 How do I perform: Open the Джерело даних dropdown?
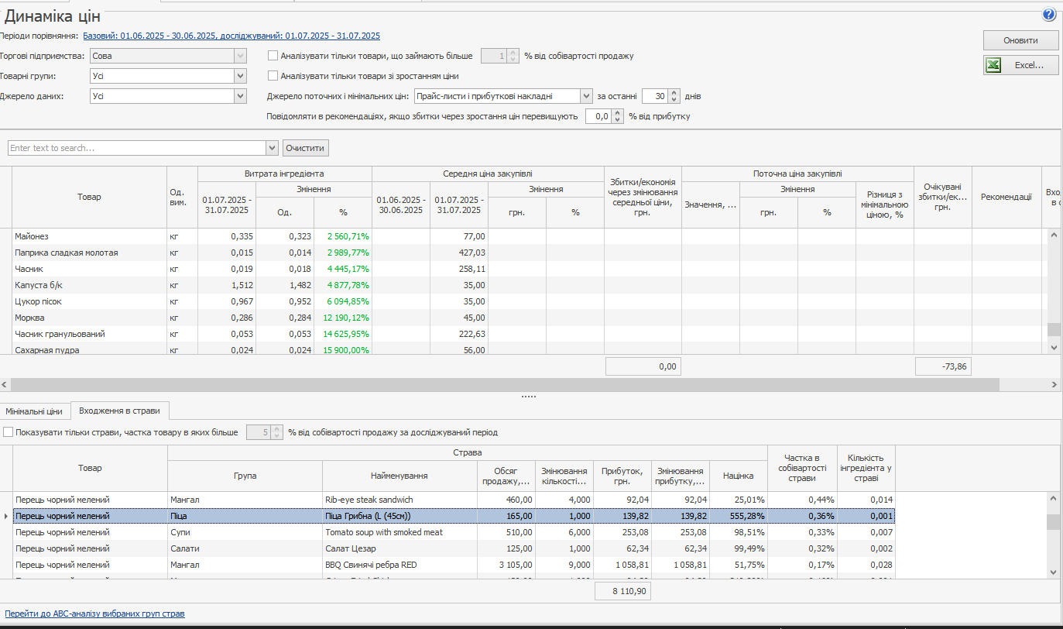point(240,96)
